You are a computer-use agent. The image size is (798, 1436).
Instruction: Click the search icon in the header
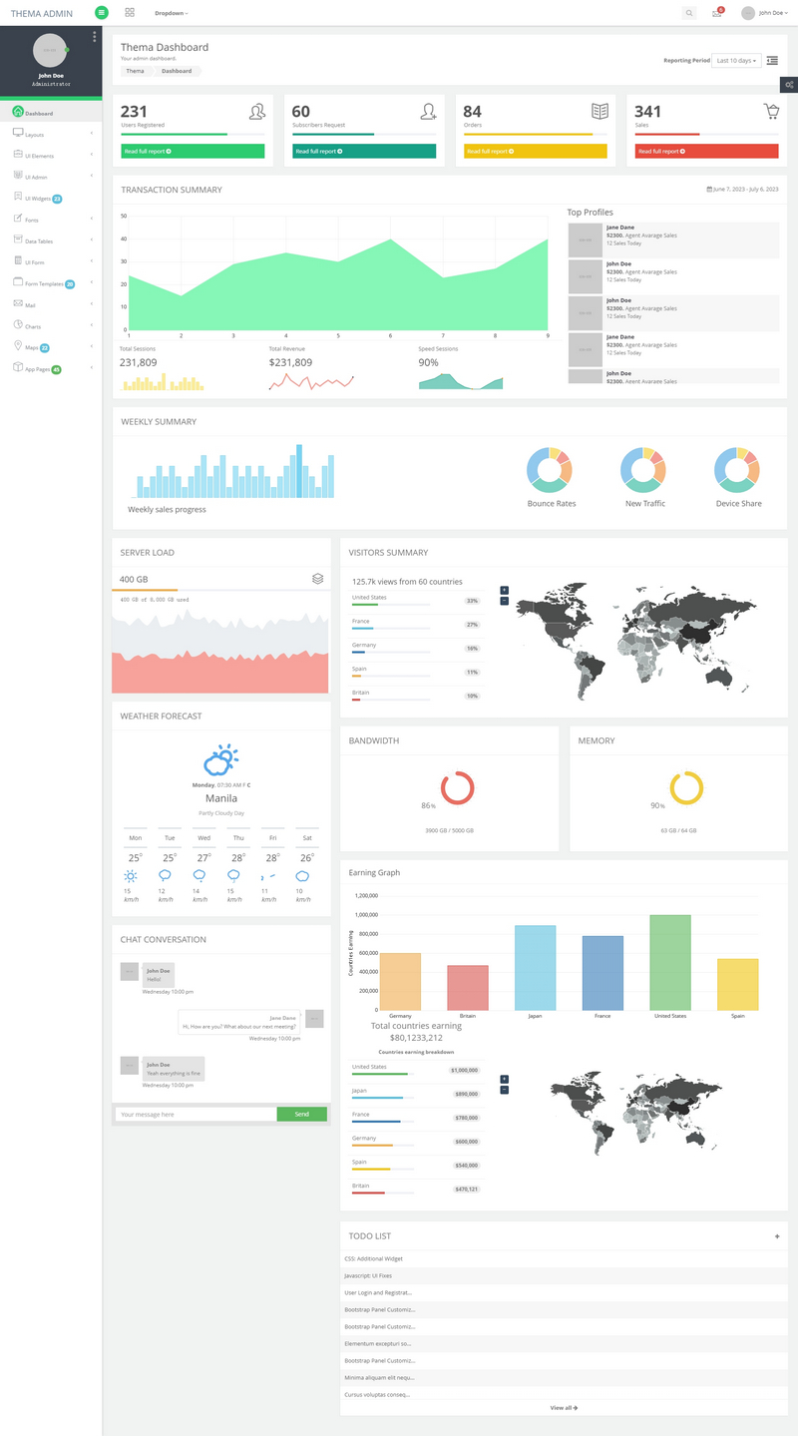(688, 13)
